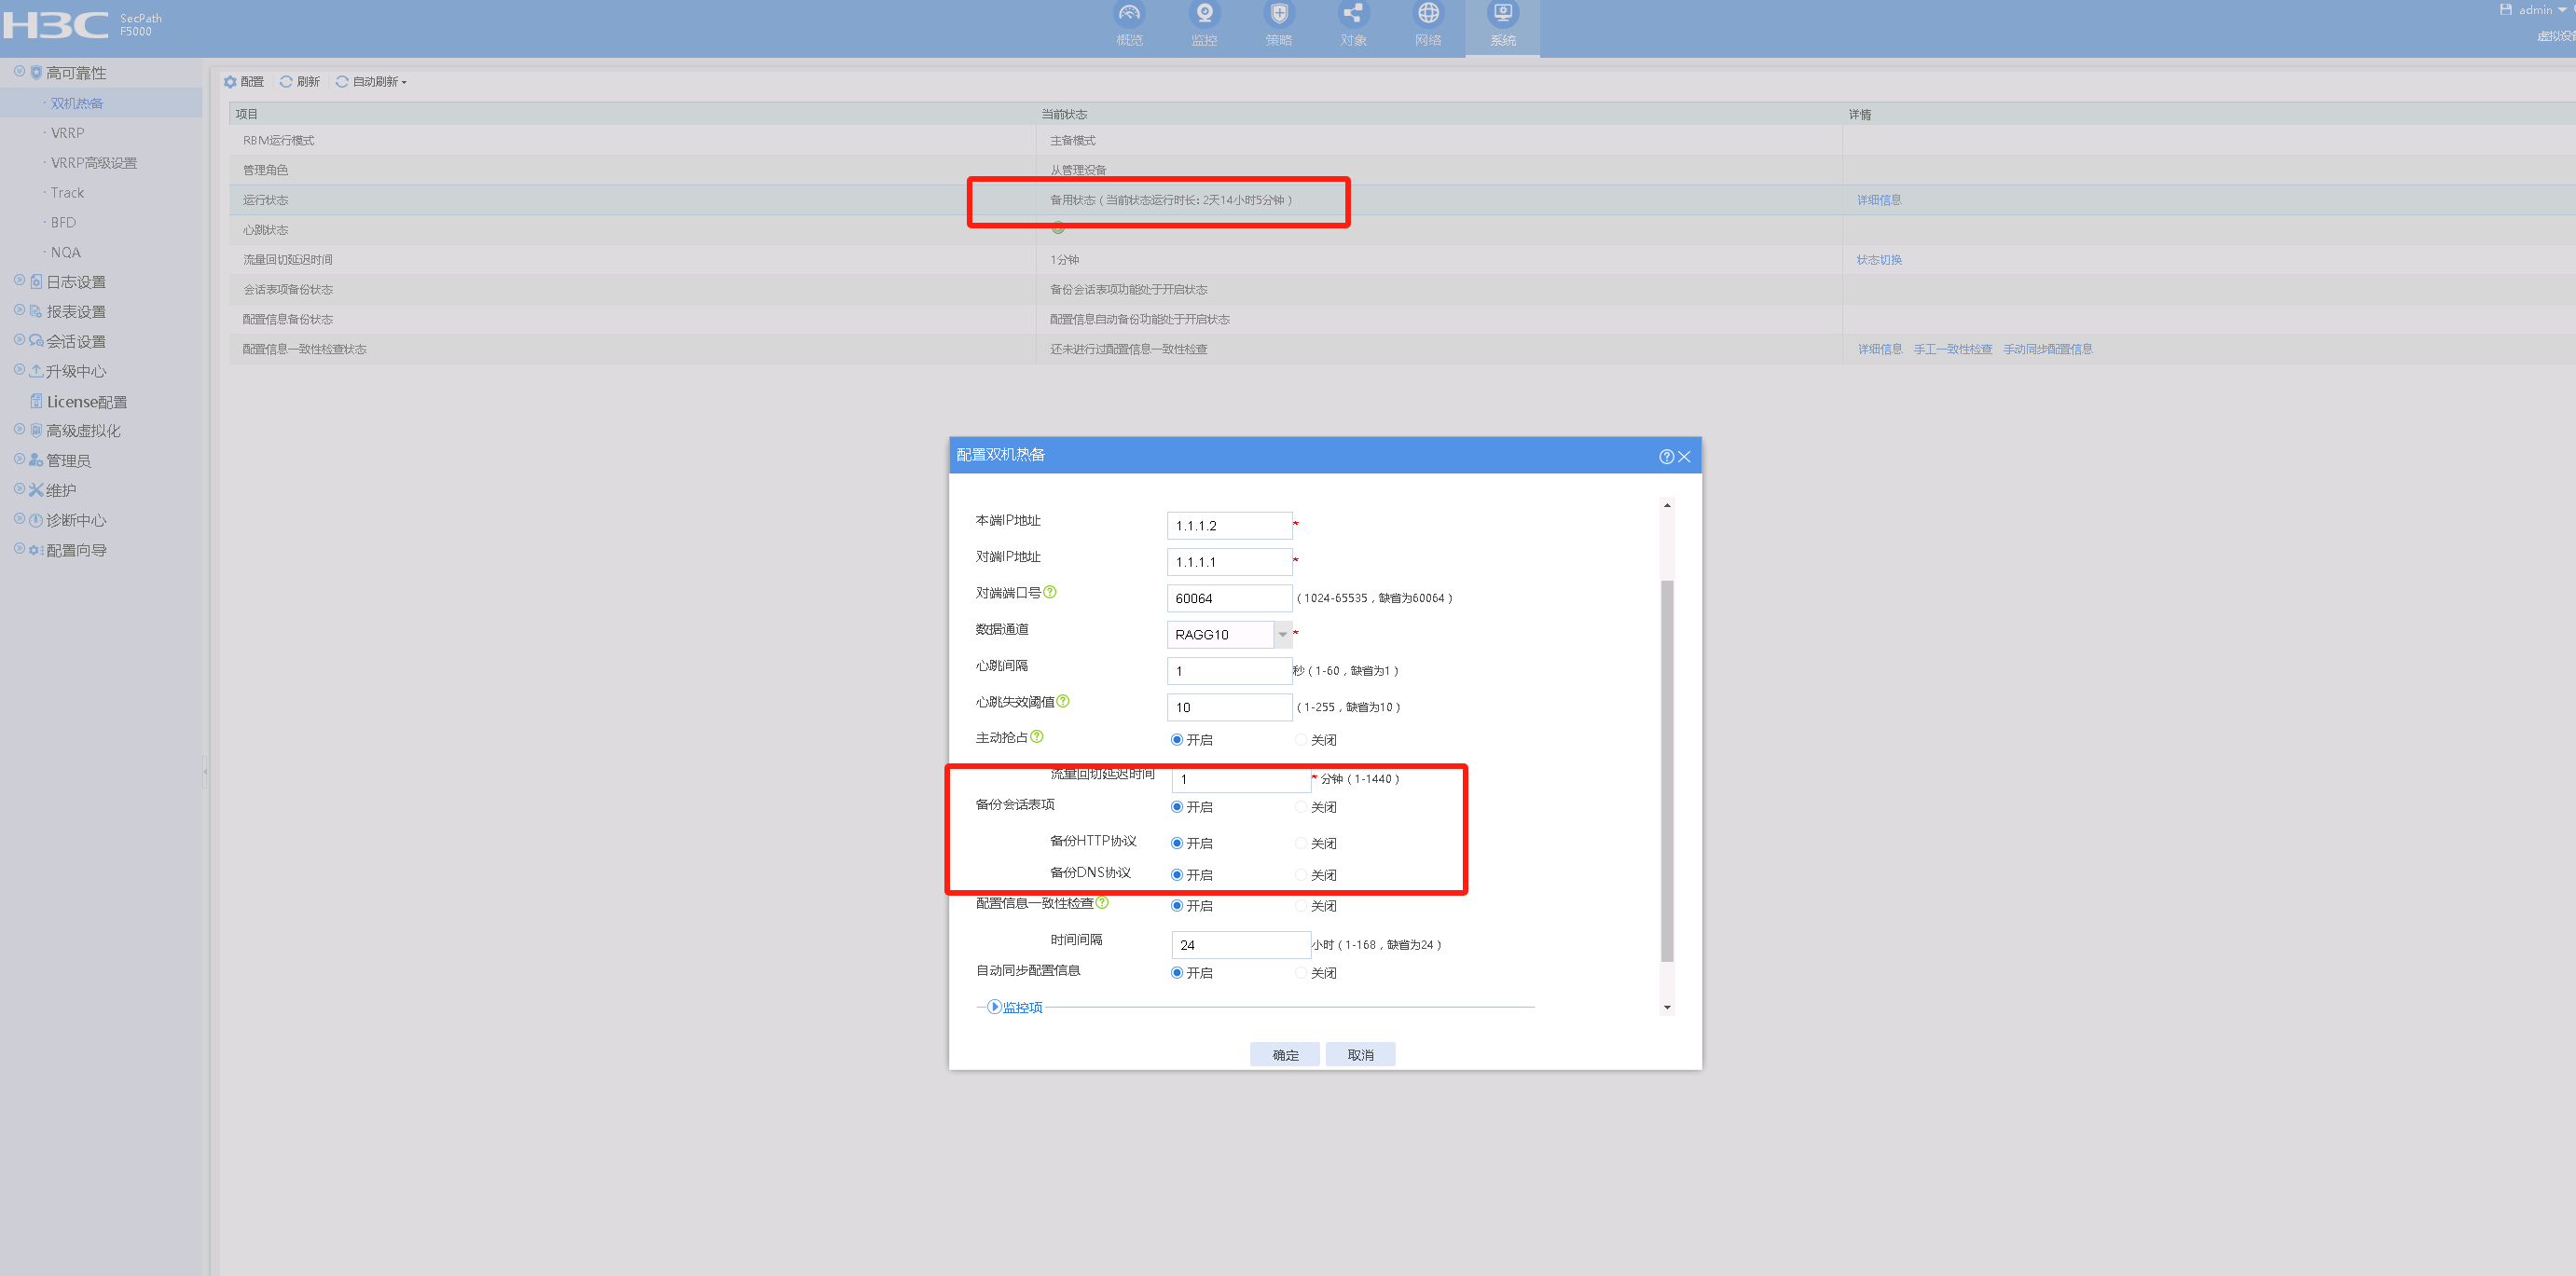Click the 策略 policy shield icon

[1278, 14]
